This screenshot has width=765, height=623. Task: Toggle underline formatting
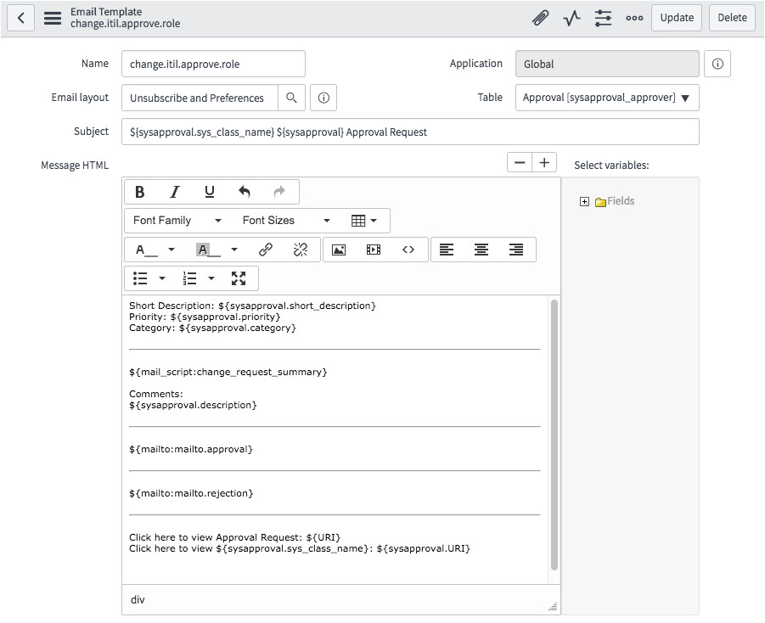(210, 192)
